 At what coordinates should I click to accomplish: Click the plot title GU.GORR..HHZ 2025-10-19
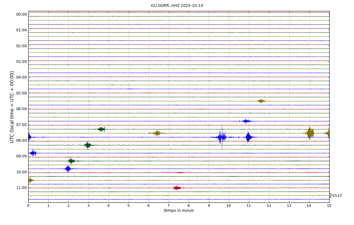(177, 6)
